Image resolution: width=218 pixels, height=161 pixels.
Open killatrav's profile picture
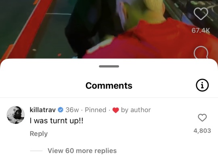point(16,115)
